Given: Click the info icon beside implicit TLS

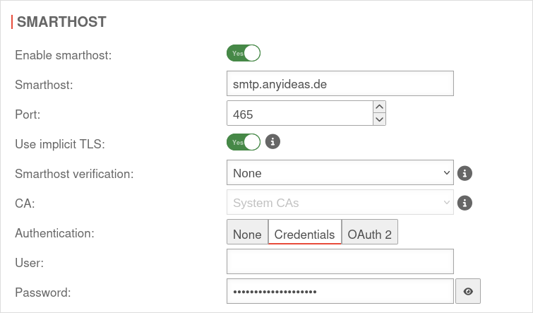Looking at the screenshot, I should 273,142.
